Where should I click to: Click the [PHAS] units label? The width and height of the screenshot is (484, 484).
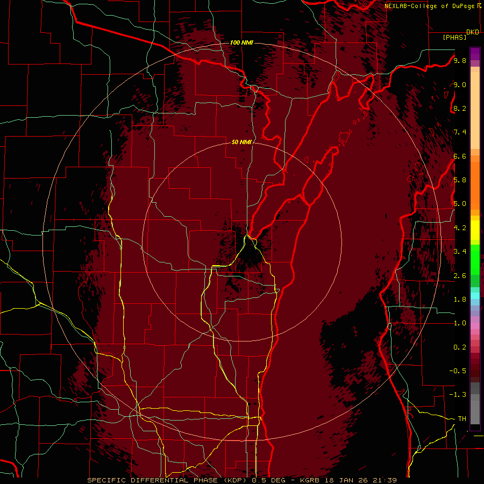tap(454, 38)
